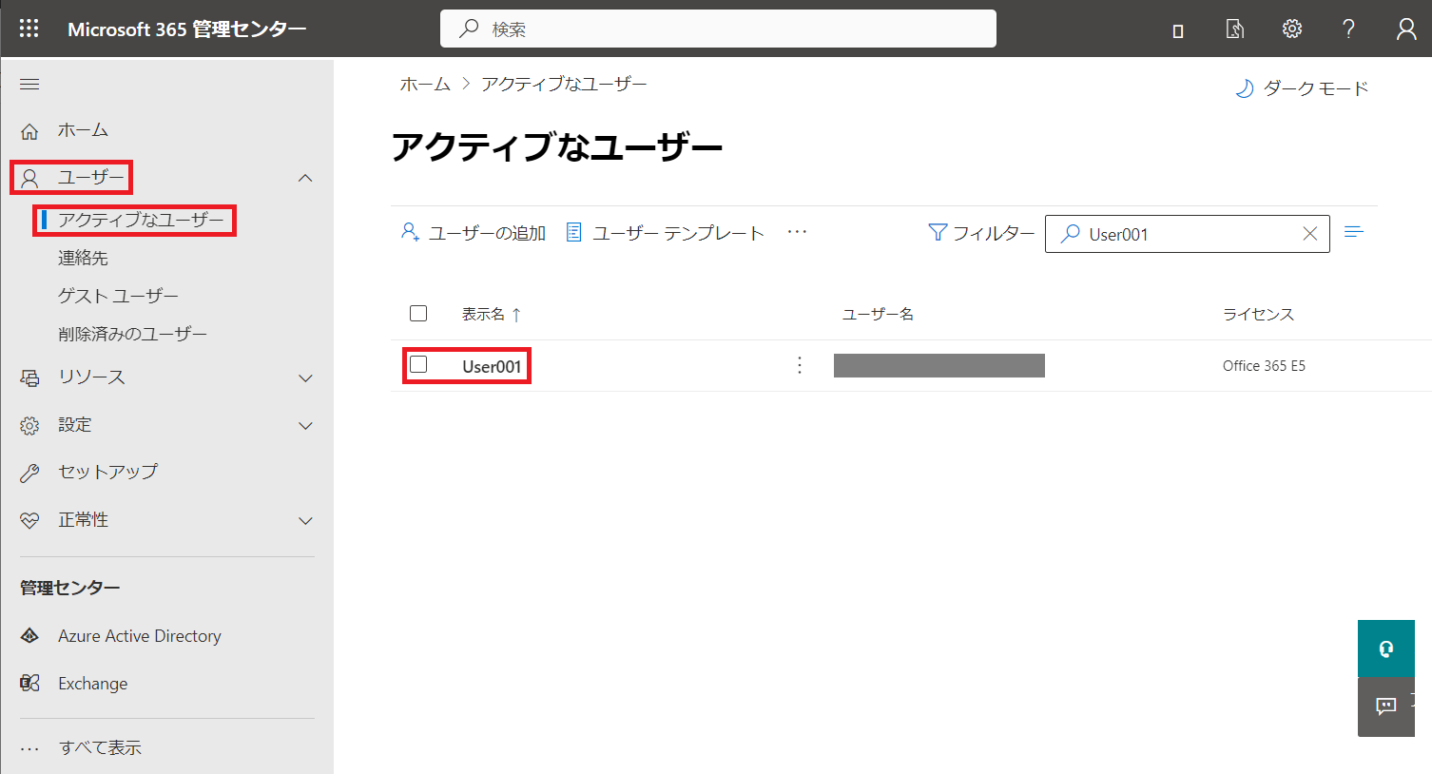Viewport: 1432px width, 774px height.
Task: Clear the User001 search with X
Action: coord(1309,234)
